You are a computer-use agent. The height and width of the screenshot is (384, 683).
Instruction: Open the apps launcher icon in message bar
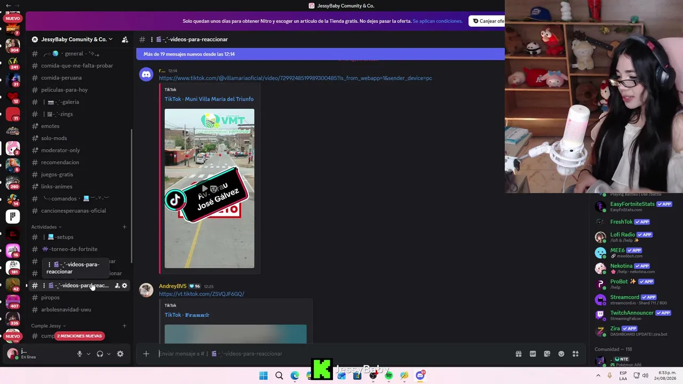pos(576,354)
